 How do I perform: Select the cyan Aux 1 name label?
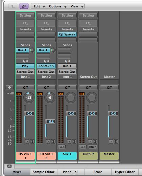[x=67, y=156]
